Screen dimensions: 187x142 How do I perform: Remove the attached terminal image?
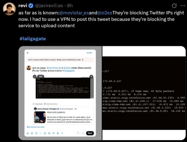pyautogui.click(x=91, y=77)
